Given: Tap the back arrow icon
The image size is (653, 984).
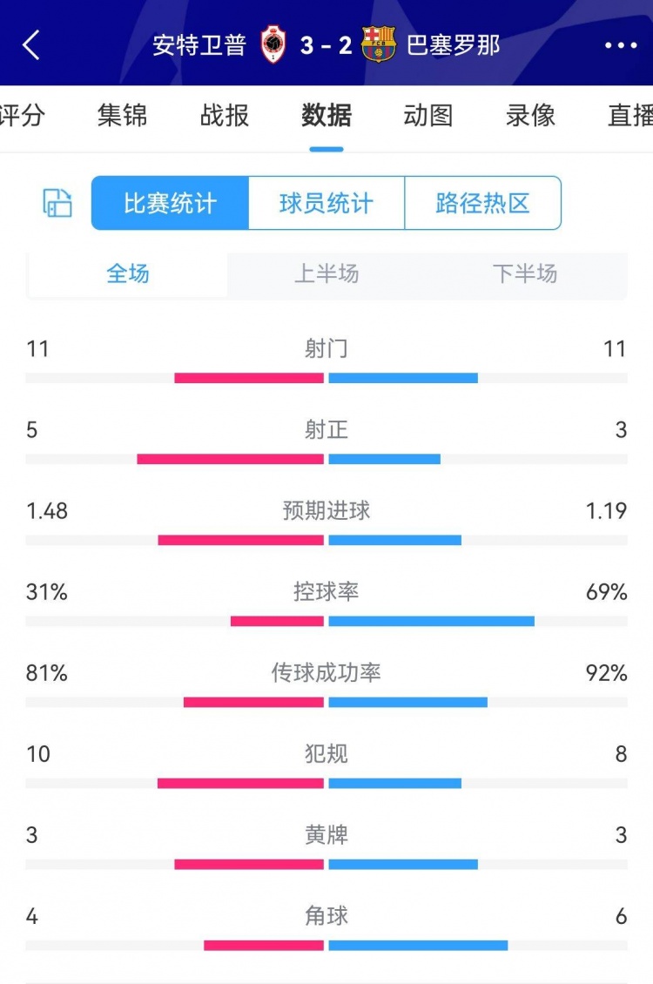Looking at the screenshot, I should pyautogui.click(x=31, y=45).
